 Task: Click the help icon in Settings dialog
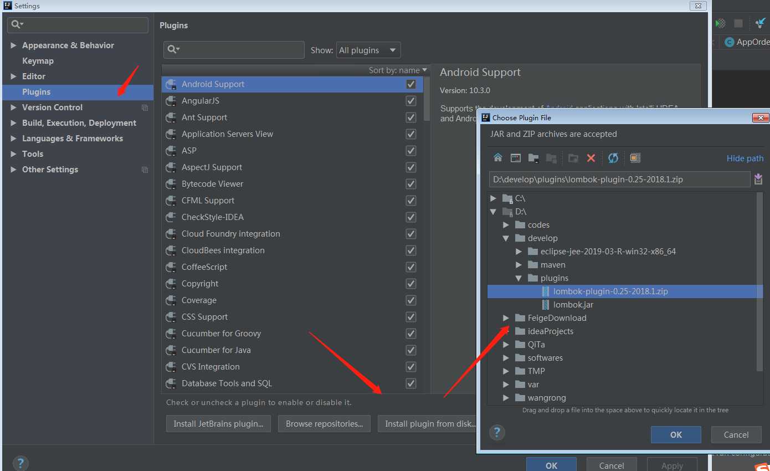[20, 464]
